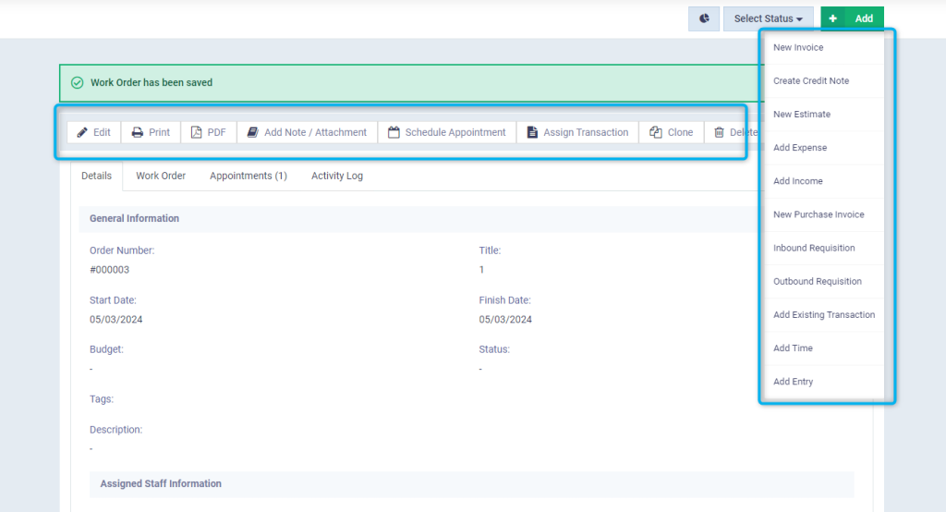Image resolution: width=946 pixels, height=512 pixels.
Task: Click the Assigned Staff Information heading
Action: [161, 483]
